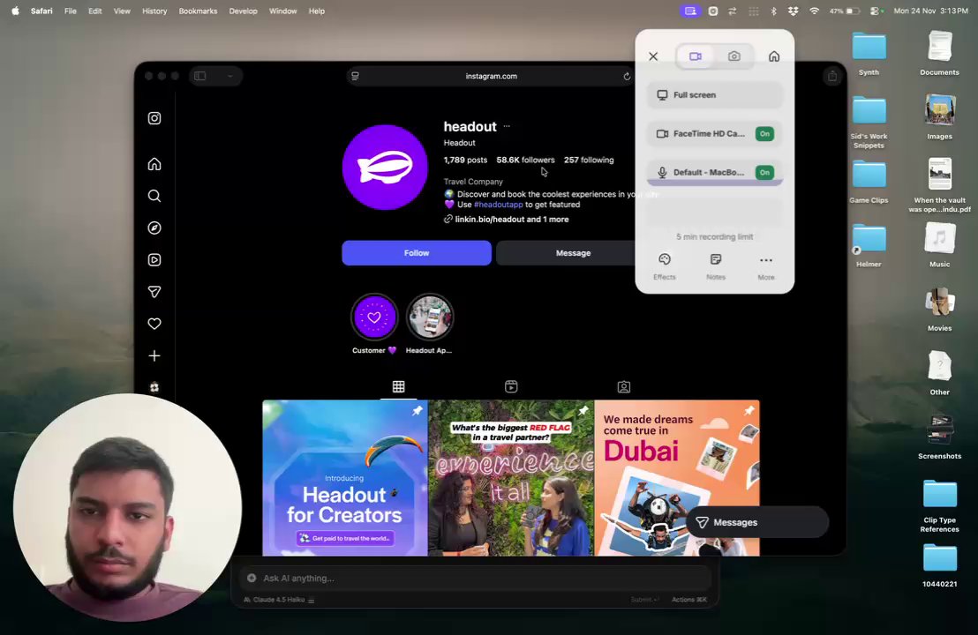Open Explore compass icon in sidebar

[154, 228]
